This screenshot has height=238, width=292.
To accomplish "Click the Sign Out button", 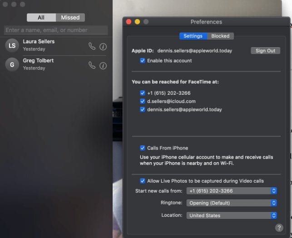I will click(265, 51).
